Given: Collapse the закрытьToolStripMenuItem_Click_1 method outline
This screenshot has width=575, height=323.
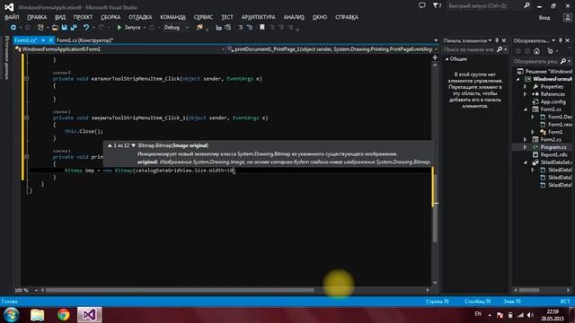Looking at the screenshot, I should 26,118.
